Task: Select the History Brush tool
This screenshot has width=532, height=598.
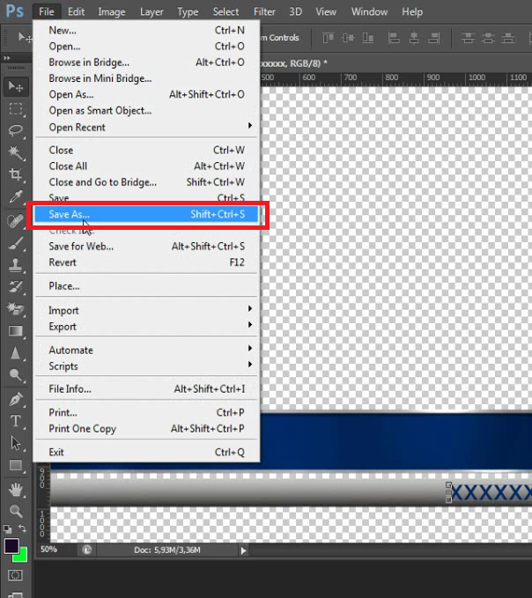Action: 16,286
